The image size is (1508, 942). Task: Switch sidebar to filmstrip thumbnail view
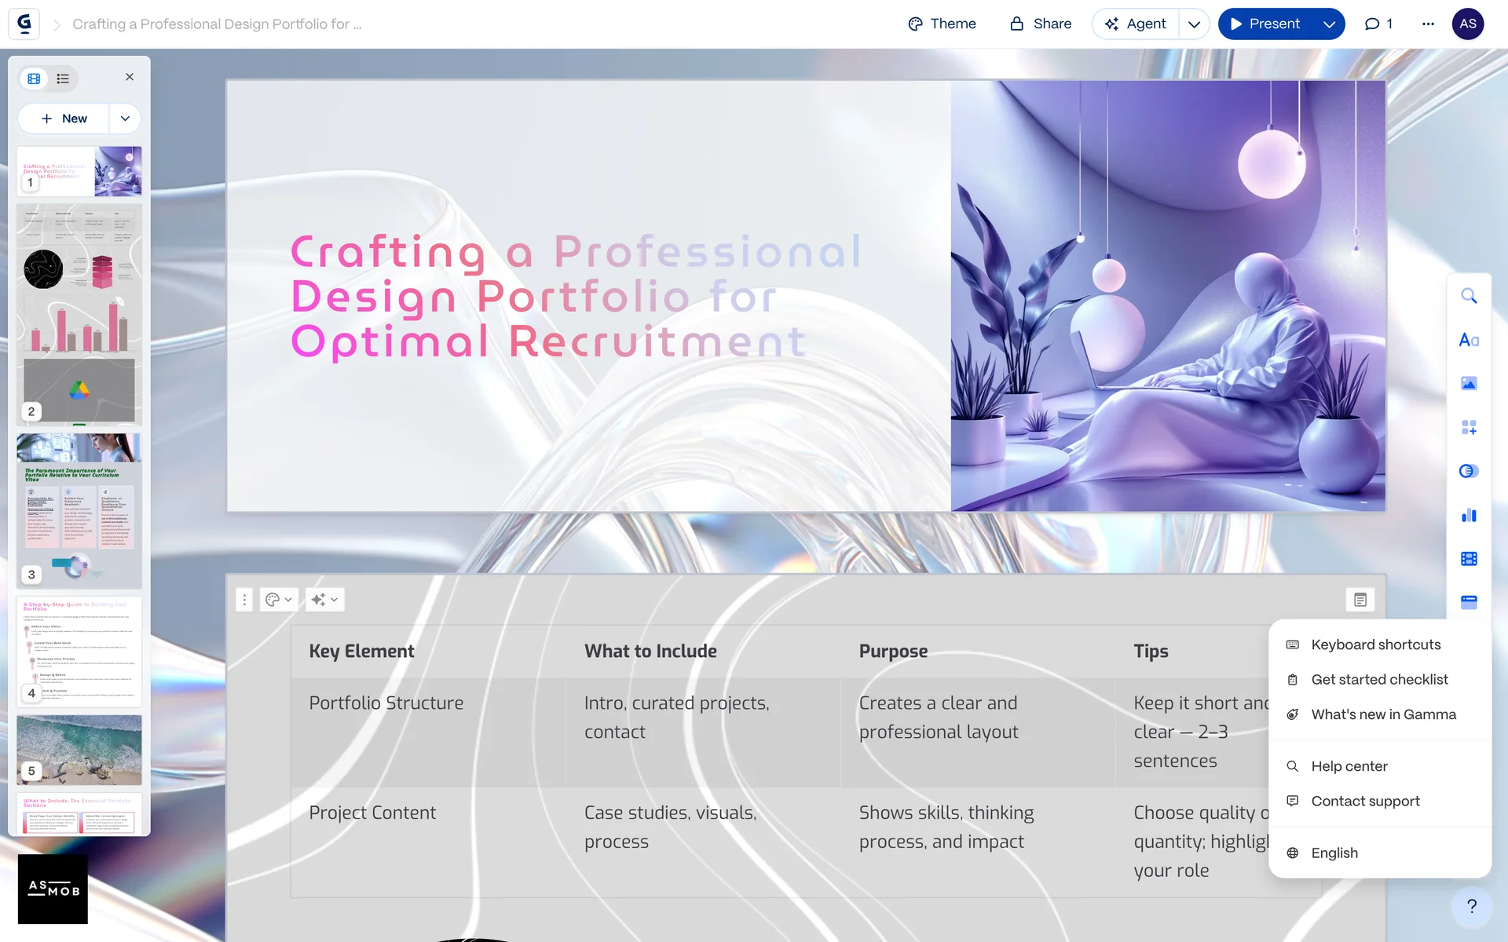[x=34, y=78]
